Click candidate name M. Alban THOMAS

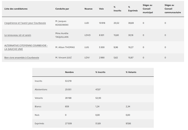pyautogui.click(x=65, y=47)
